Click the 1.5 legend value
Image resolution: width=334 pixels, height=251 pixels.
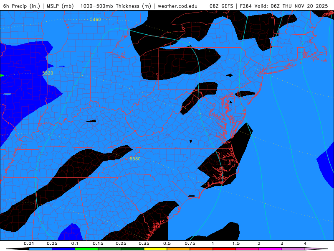click(236, 243)
